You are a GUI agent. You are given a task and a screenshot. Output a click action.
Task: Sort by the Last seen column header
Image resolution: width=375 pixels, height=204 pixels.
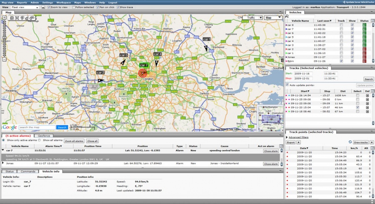[x=324, y=21]
